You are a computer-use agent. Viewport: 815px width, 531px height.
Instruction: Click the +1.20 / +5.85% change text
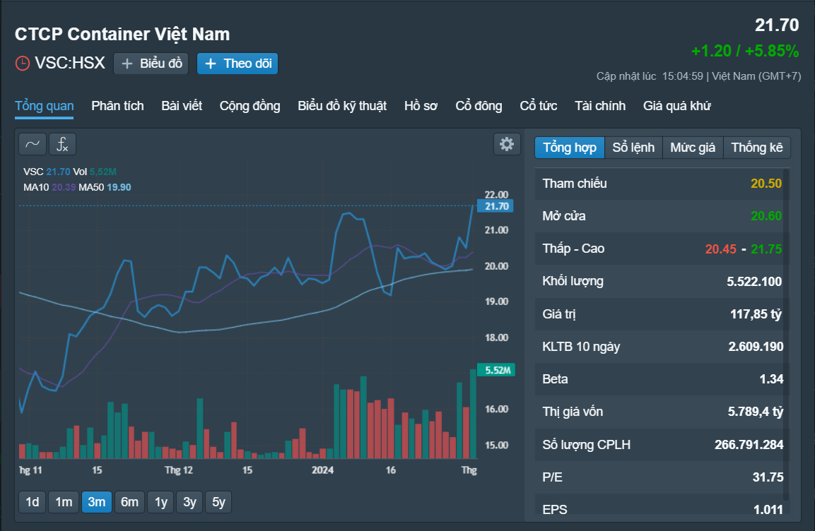tap(745, 51)
